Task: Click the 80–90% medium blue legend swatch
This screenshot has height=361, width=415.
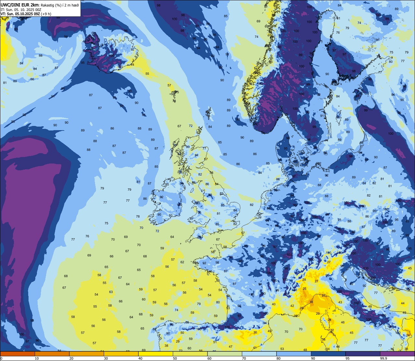Action: pyautogui.click(x=294, y=354)
